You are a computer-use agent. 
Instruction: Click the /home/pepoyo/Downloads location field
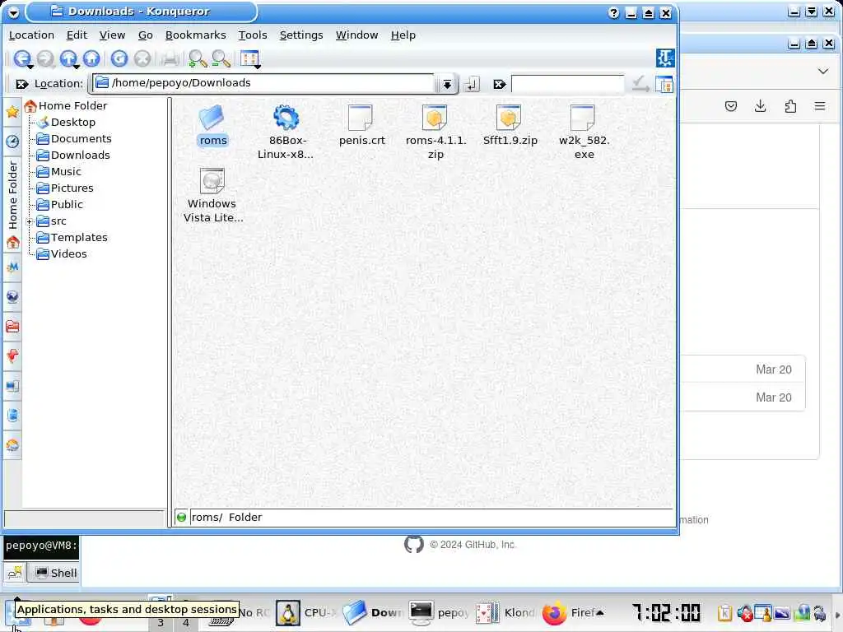pos(263,83)
